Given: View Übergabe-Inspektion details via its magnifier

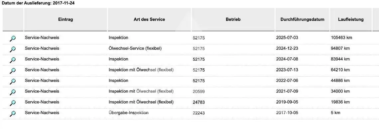Looking at the screenshot, I should coord(13,113).
